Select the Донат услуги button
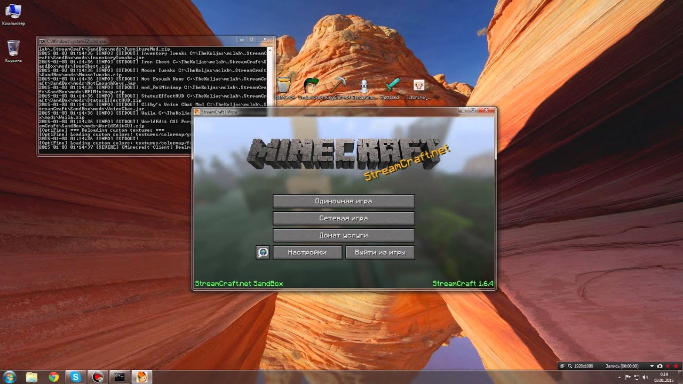This screenshot has width=683, height=384. coord(344,235)
